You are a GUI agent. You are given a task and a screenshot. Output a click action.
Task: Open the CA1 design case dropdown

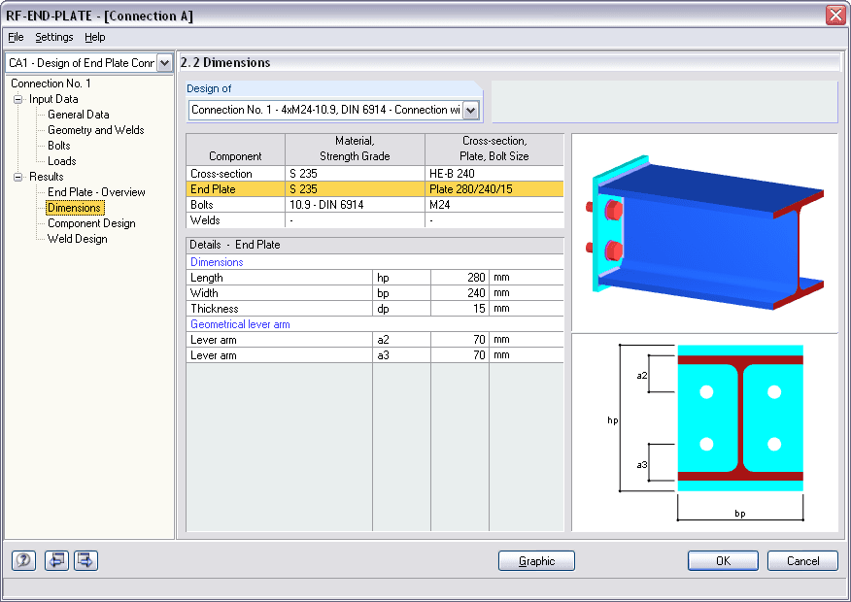tap(164, 63)
